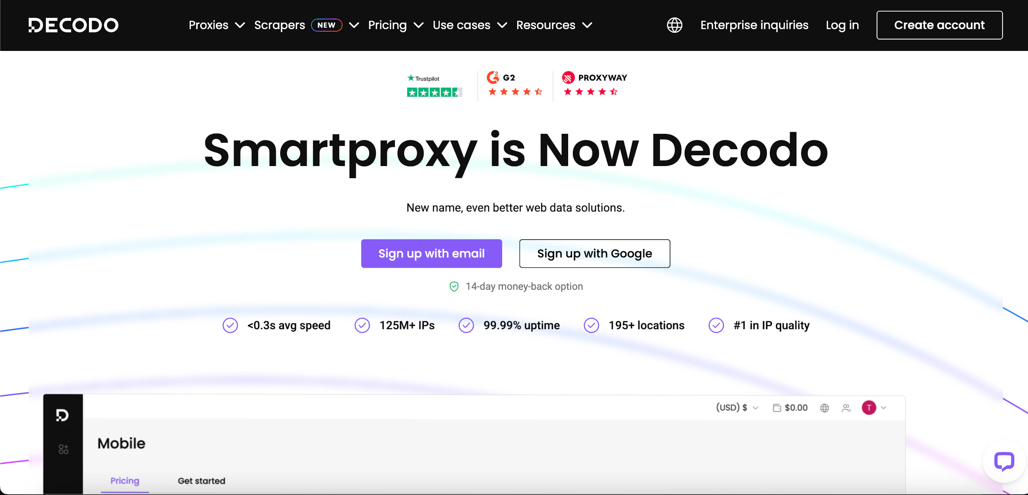Click the dashboard D logo icon
Viewport: 1028px width, 495px height.
[62, 415]
